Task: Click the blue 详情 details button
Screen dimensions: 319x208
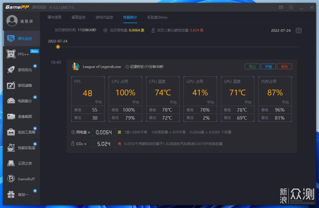Action: 268,67
